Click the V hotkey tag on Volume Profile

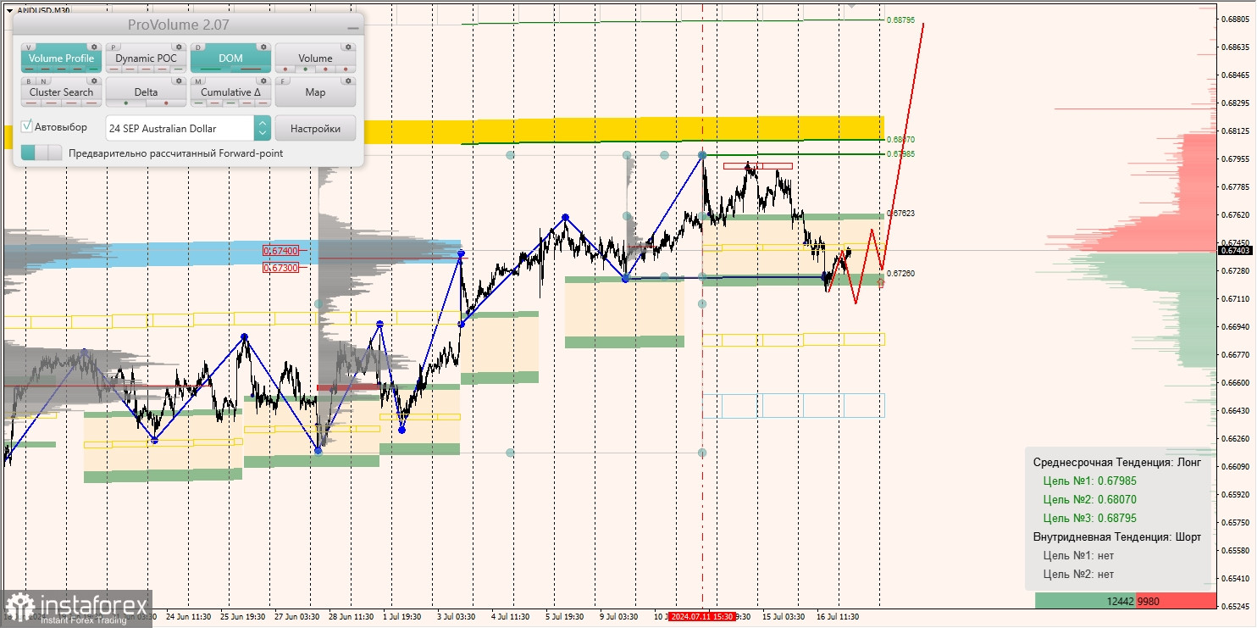(x=29, y=47)
